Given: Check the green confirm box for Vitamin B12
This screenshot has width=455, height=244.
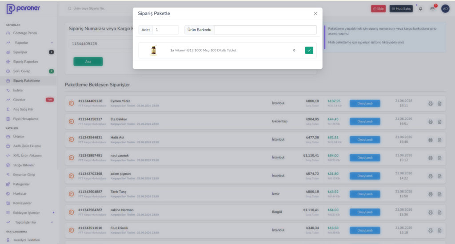Looking at the screenshot, I should pyautogui.click(x=309, y=51).
